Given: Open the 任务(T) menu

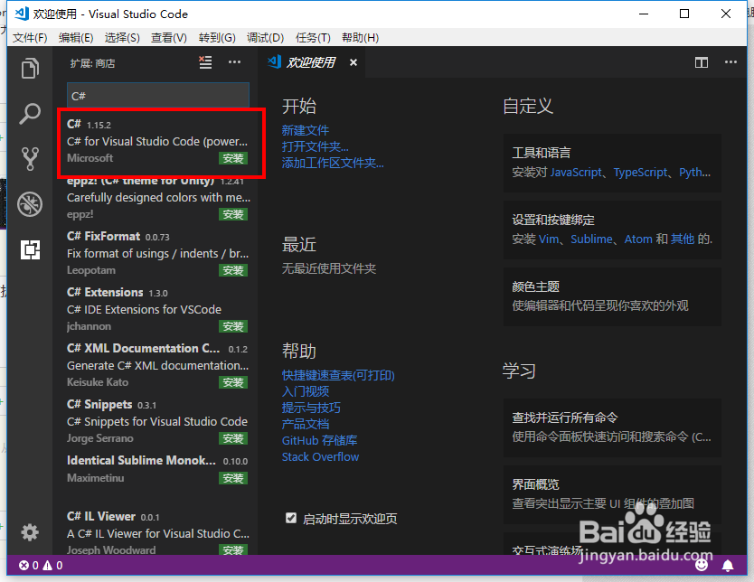Looking at the screenshot, I should tap(313, 37).
